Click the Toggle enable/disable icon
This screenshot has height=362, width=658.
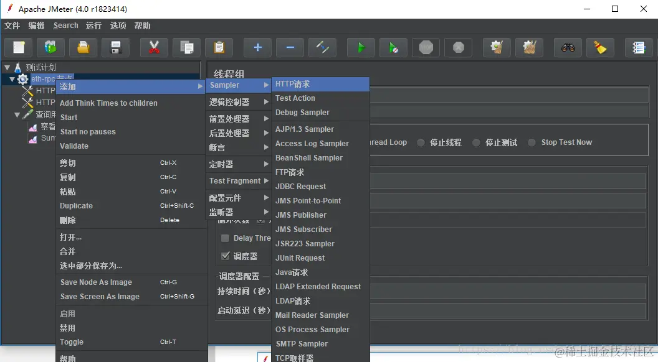click(322, 47)
